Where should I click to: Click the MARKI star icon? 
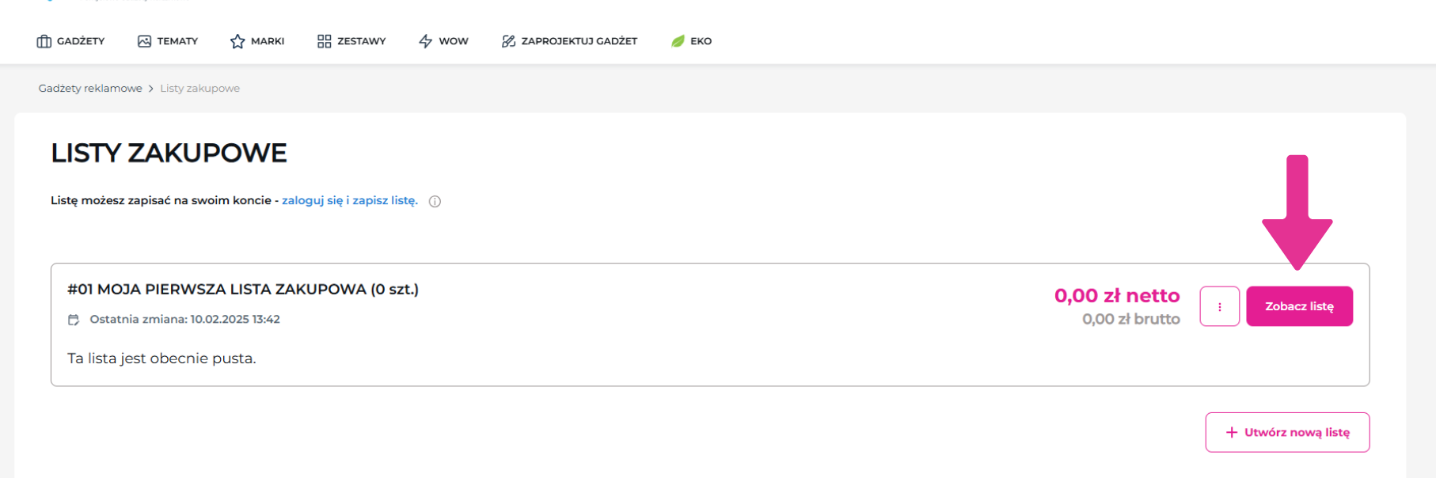(237, 41)
